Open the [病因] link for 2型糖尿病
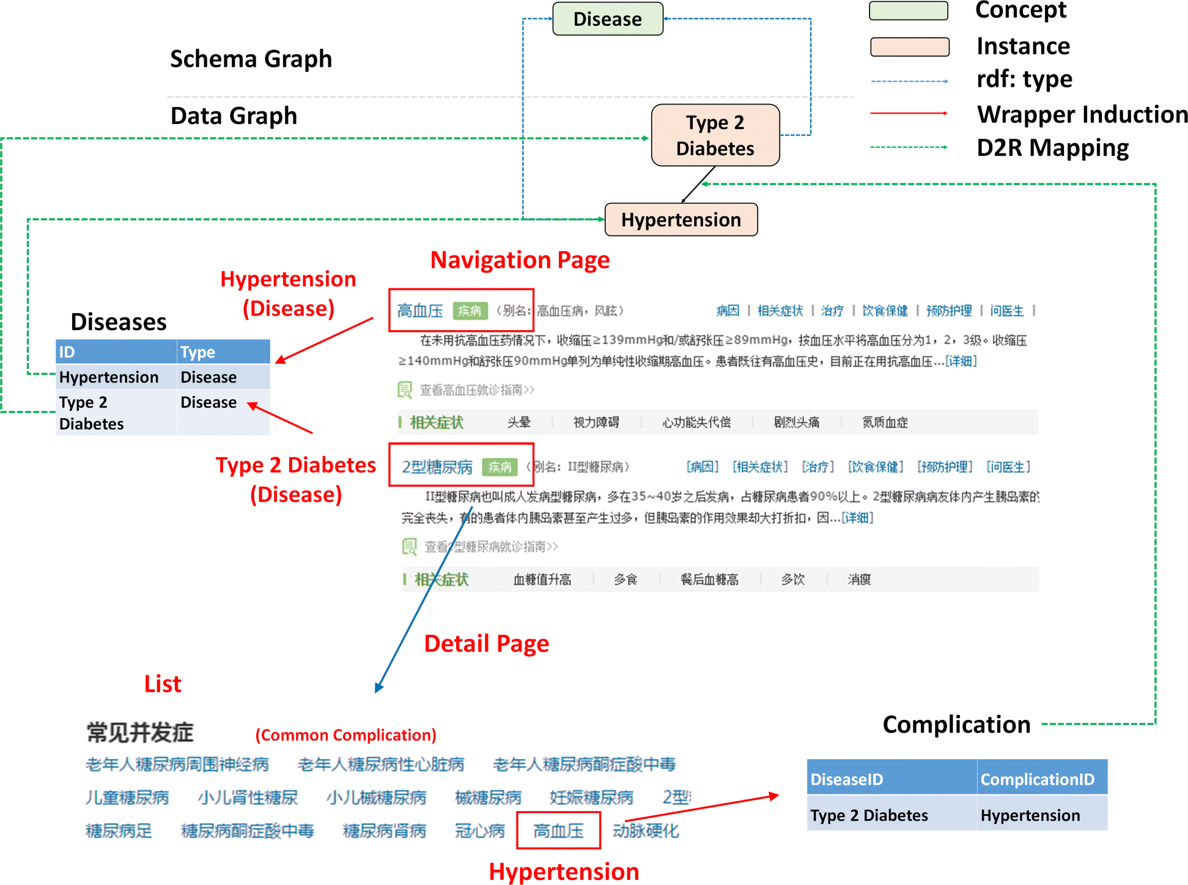Viewport: 1188px width, 885px height. tap(702, 467)
